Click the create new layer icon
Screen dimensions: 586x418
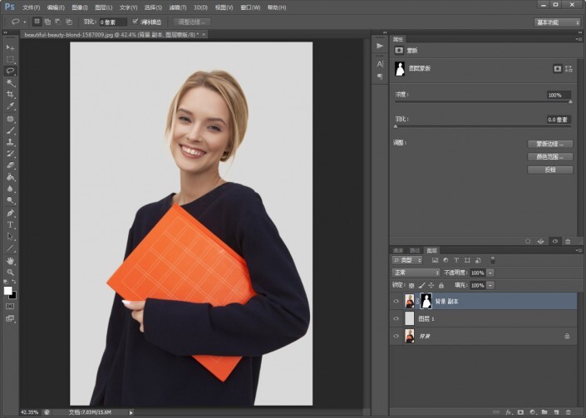click(556, 411)
